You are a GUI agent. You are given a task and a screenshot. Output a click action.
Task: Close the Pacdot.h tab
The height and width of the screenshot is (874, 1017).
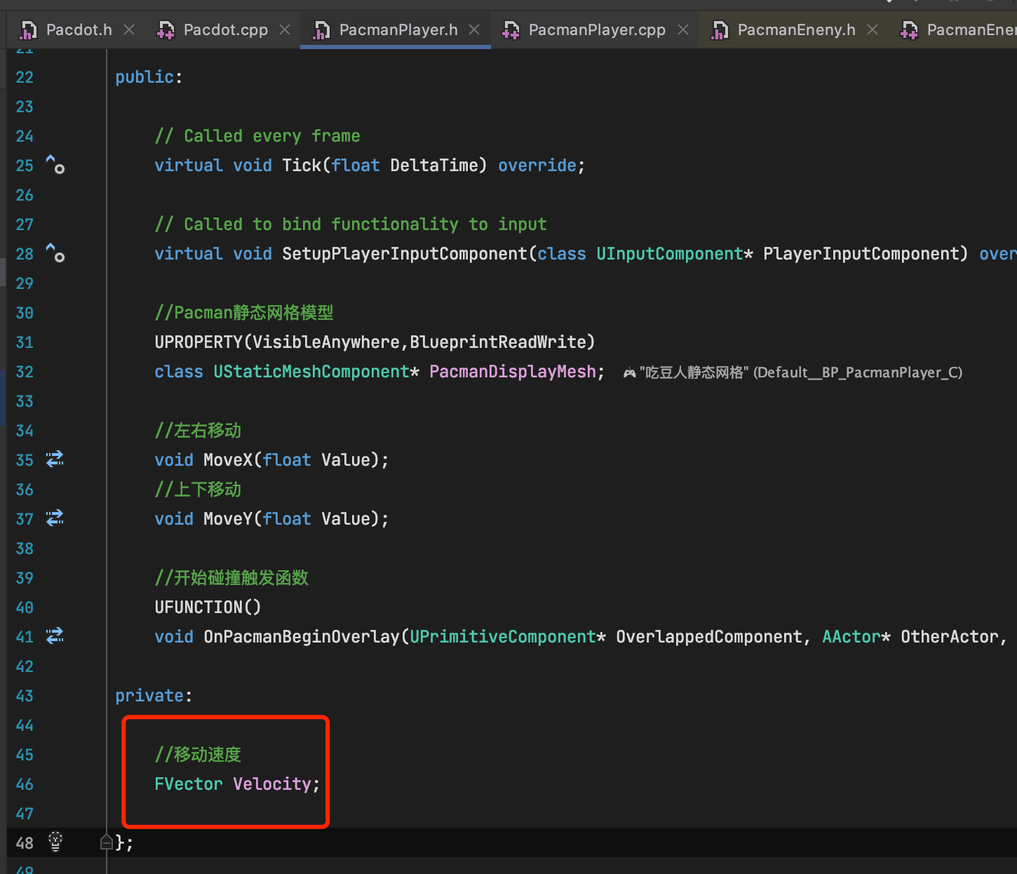[x=128, y=29]
